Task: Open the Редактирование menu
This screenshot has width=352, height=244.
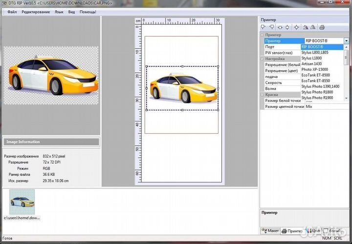Action: tap(35, 11)
